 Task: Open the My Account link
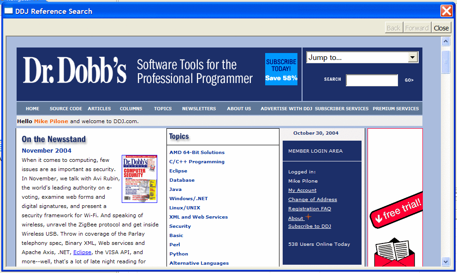pyautogui.click(x=302, y=190)
